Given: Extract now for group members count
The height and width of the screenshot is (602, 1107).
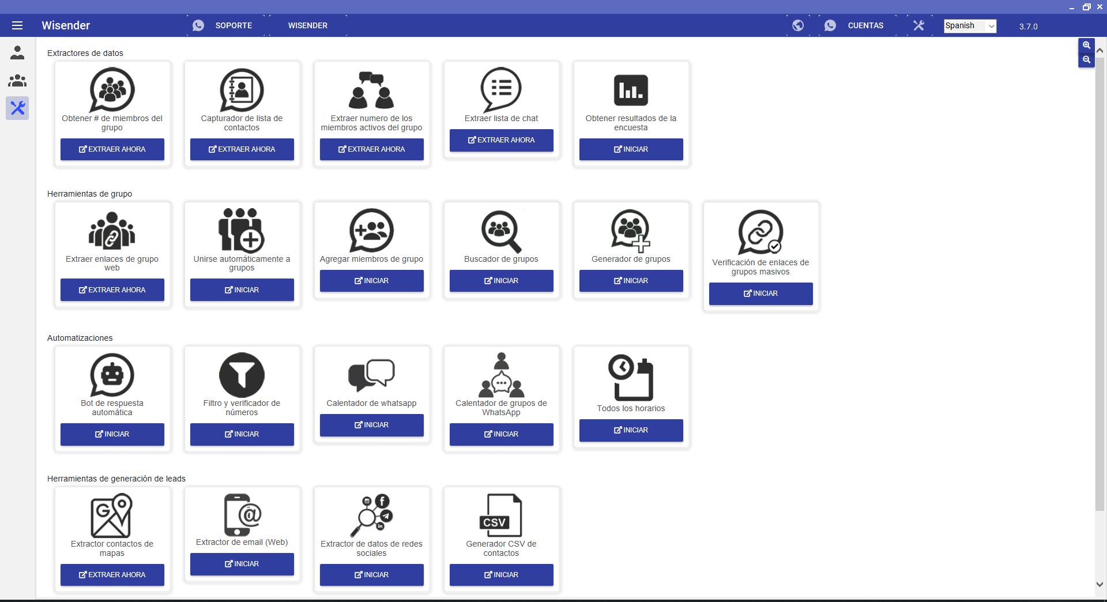Looking at the screenshot, I should [x=112, y=149].
